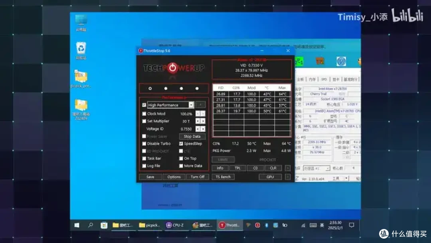The width and height of the screenshot is (431, 243).
Task: Open the GPU monitoring button
Action: (x=270, y=177)
